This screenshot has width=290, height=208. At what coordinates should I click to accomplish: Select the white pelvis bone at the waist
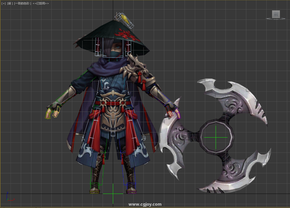click(x=113, y=134)
